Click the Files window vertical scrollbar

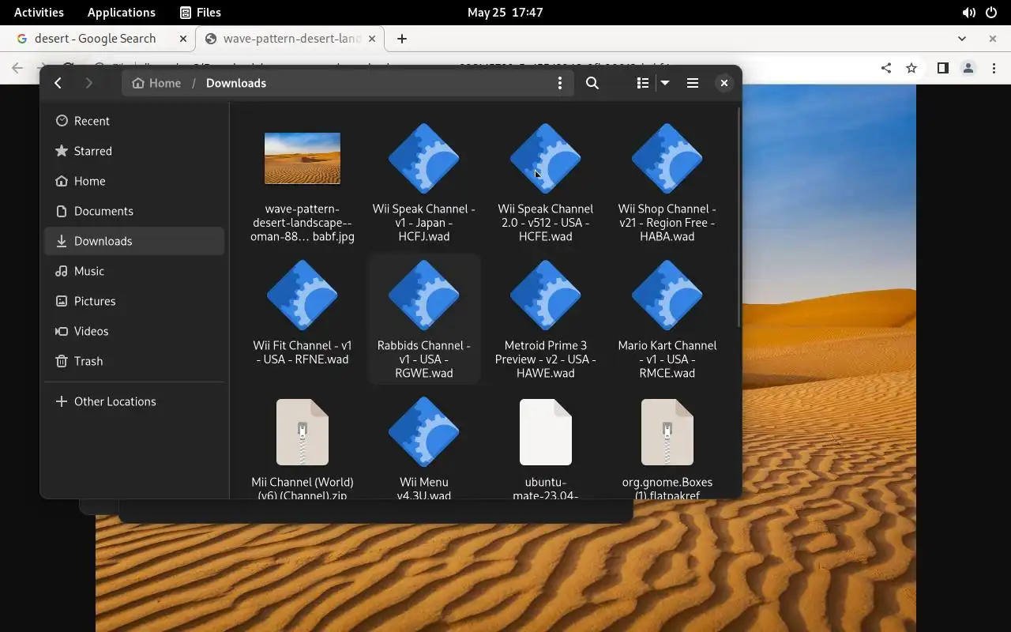point(739,217)
